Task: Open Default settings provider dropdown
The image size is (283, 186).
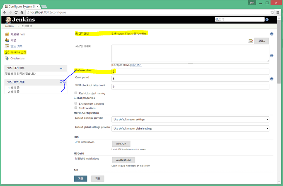Action: (x=190, y=119)
